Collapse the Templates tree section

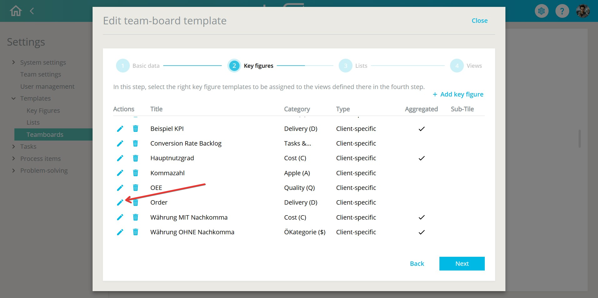[x=13, y=98]
